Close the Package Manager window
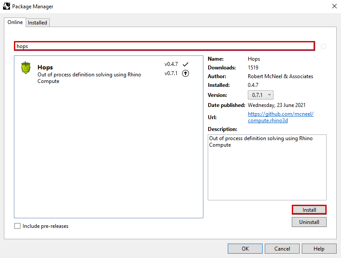 [x=334, y=6]
